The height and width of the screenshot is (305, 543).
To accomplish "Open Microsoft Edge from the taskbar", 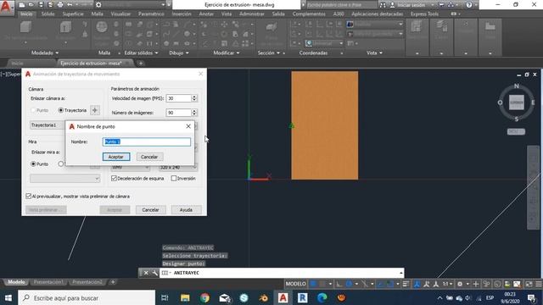I will (x=322, y=297).
